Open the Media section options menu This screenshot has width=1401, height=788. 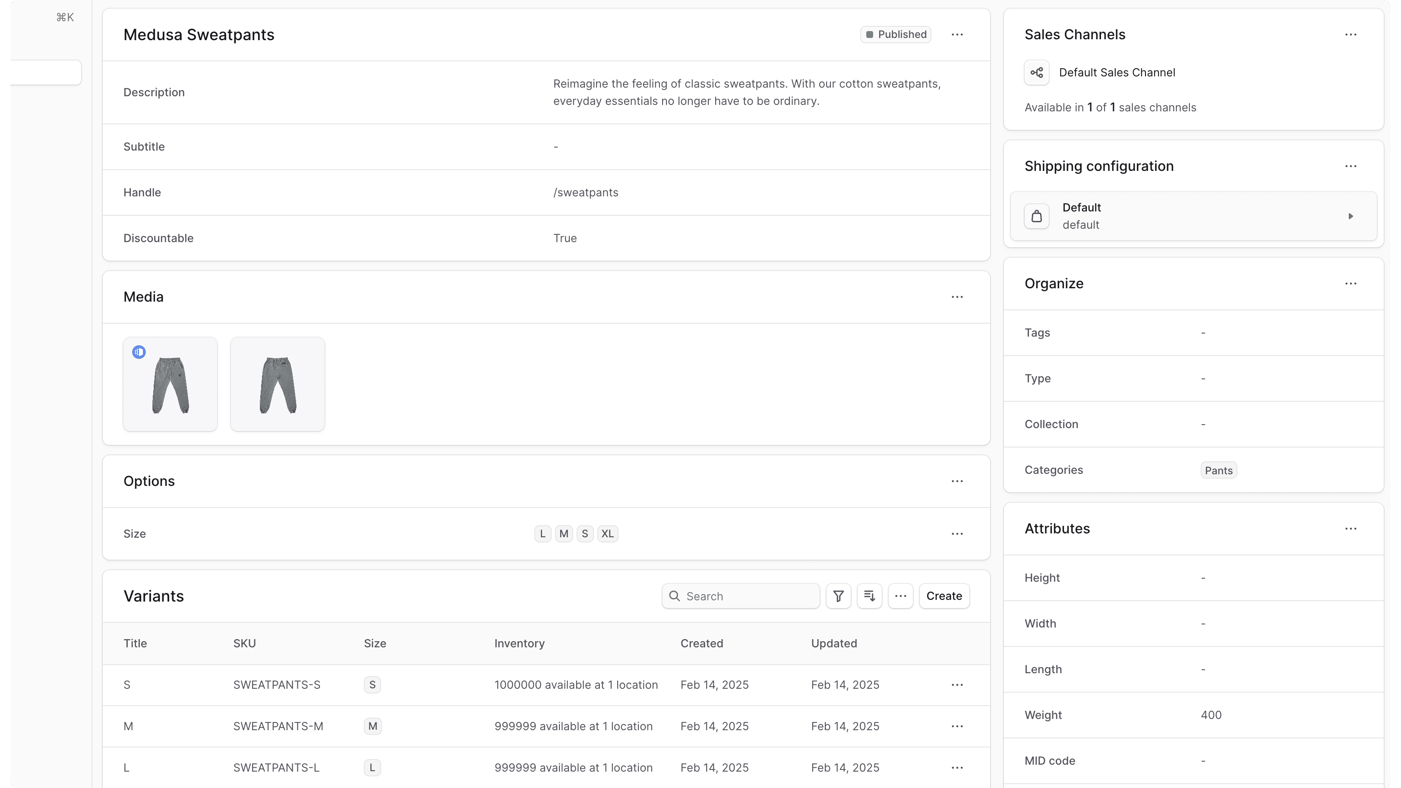pyautogui.click(x=957, y=296)
